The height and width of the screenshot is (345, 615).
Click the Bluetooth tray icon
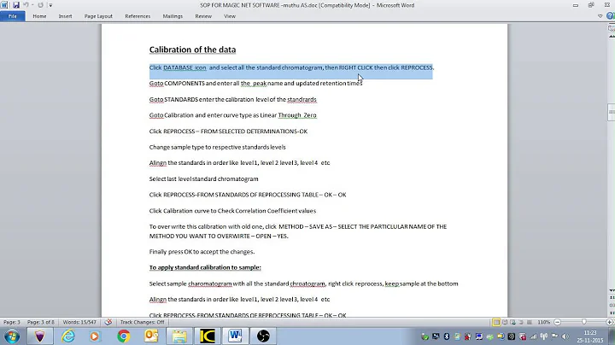(x=447, y=336)
